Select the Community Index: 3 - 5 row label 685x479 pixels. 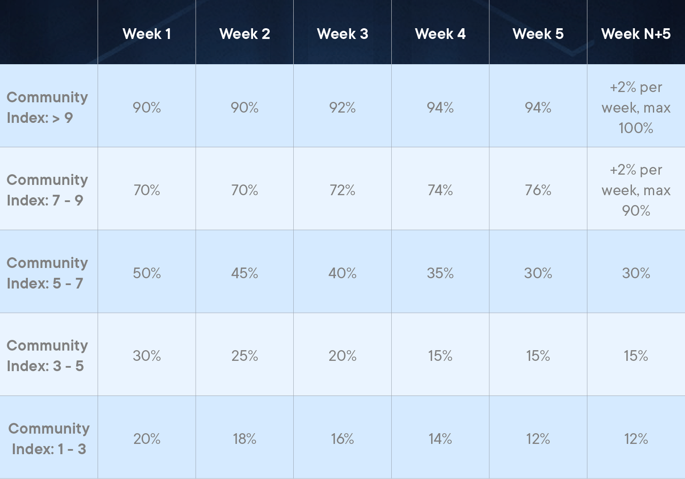pyautogui.click(x=47, y=355)
